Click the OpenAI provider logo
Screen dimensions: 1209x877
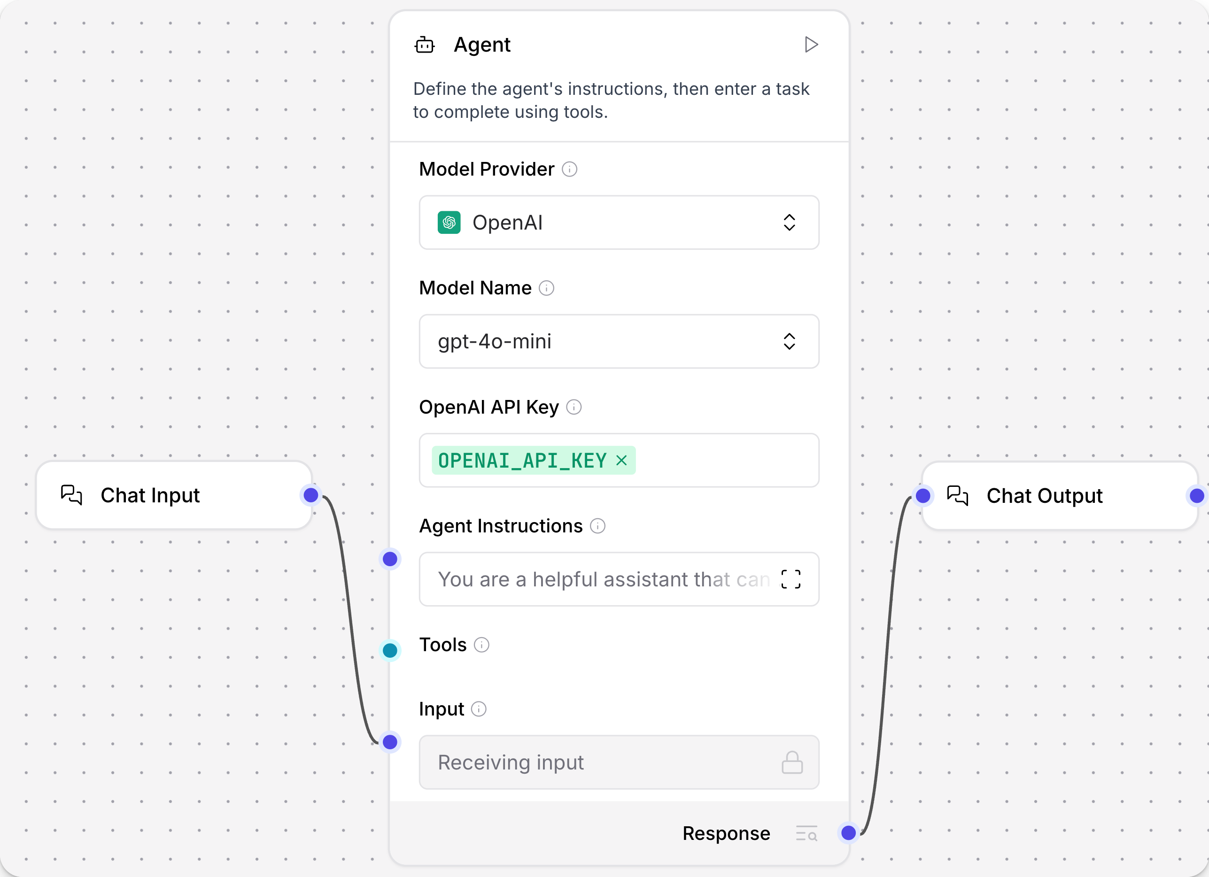pos(449,223)
